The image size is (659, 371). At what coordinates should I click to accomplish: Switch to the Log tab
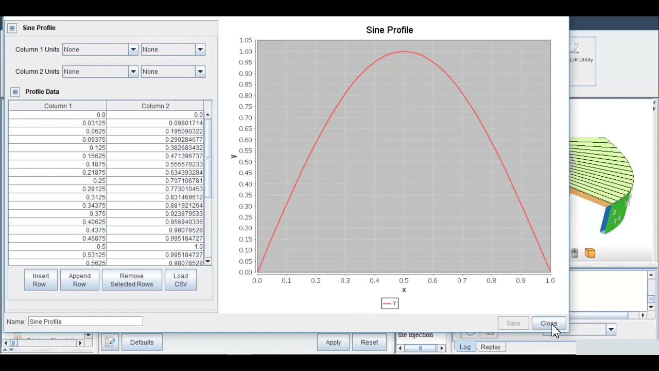(465, 347)
